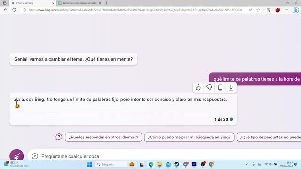Screen dimensions: 301x169
Task: Choose suggestion ¿Puedes responder en otros idiomas?
Action: tap(103, 137)
